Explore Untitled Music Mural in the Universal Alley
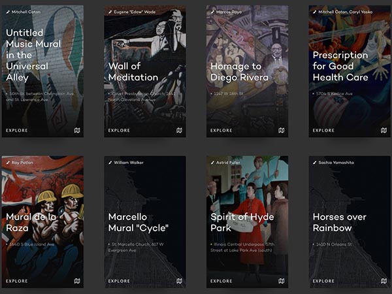Image resolution: width=392 pixels, height=294 pixels. pos(17,131)
